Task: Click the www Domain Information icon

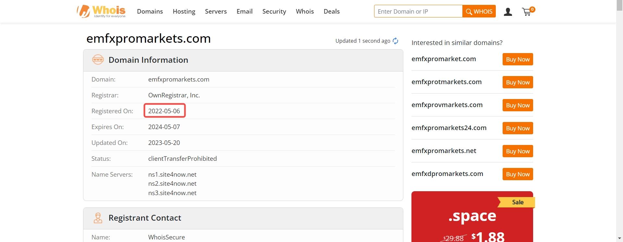Action: click(98, 60)
